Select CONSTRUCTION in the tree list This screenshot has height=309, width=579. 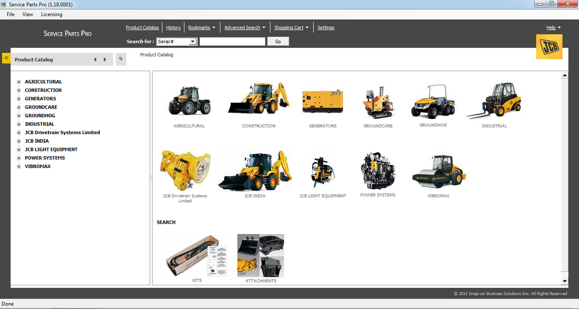(43, 90)
